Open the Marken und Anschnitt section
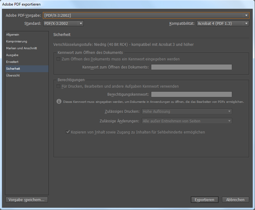The height and width of the screenshot is (210, 255). (22, 48)
